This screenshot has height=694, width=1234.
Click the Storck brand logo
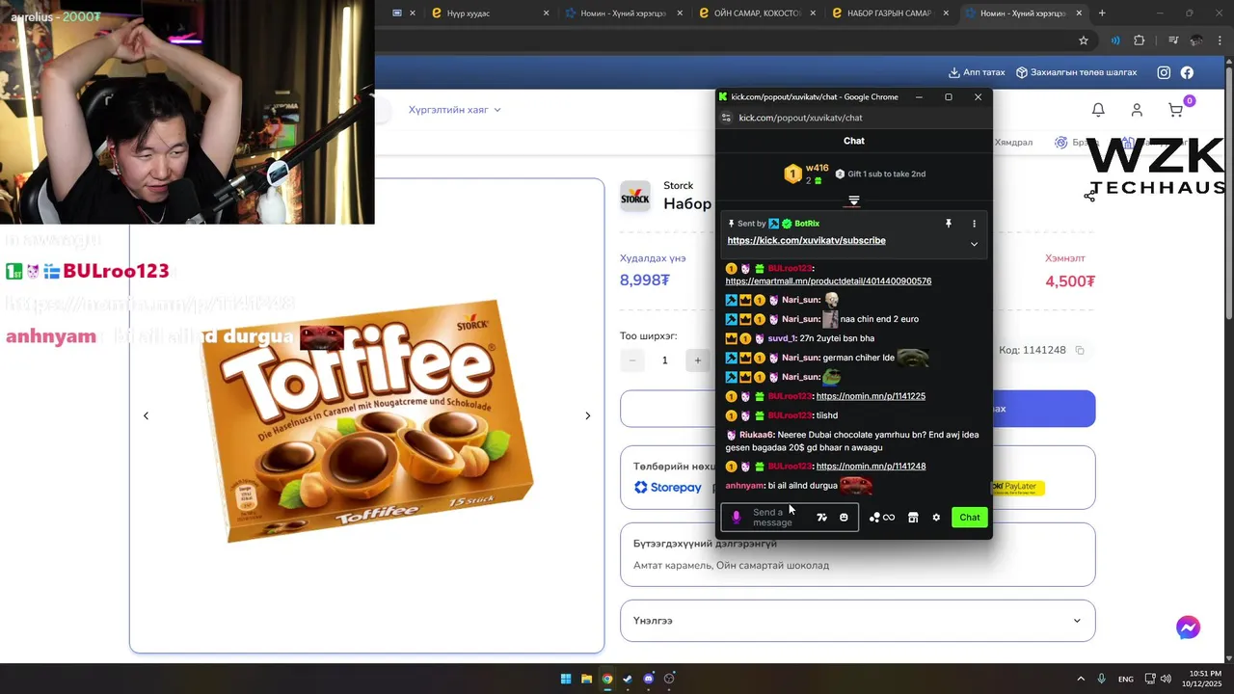point(635,196)
